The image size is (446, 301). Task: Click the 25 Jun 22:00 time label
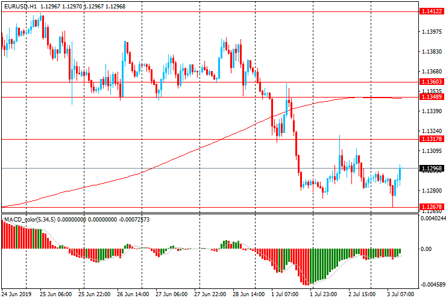tap(95, 294)
